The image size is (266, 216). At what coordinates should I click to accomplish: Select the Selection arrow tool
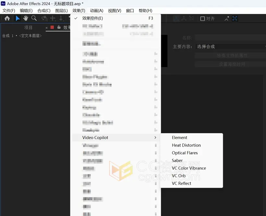click(x=18, y=18)
